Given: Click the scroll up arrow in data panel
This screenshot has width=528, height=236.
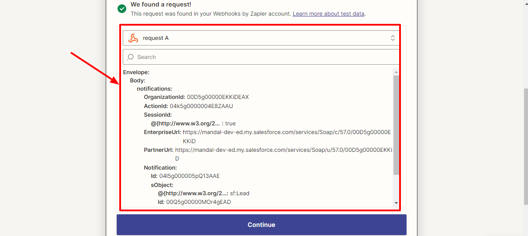Looking at the screenshot, I should (x=396, y=72).
